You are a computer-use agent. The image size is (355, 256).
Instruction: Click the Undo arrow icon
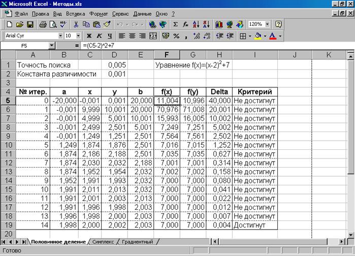[120, 24]
